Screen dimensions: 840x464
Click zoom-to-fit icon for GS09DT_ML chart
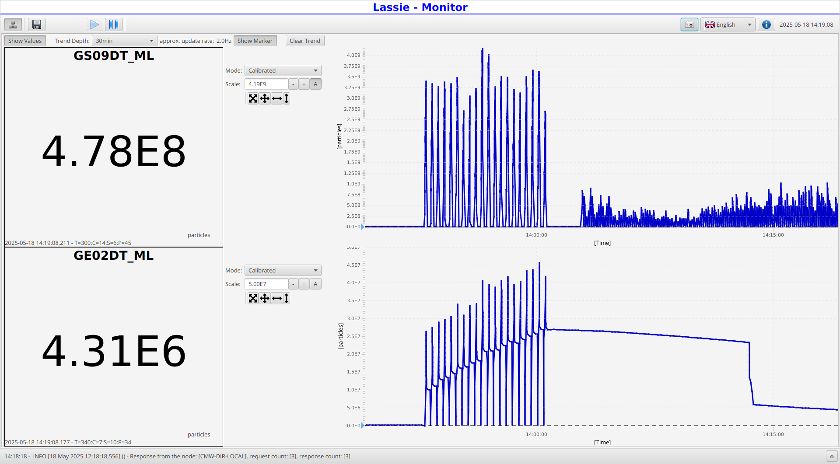(x=253, y=98)
